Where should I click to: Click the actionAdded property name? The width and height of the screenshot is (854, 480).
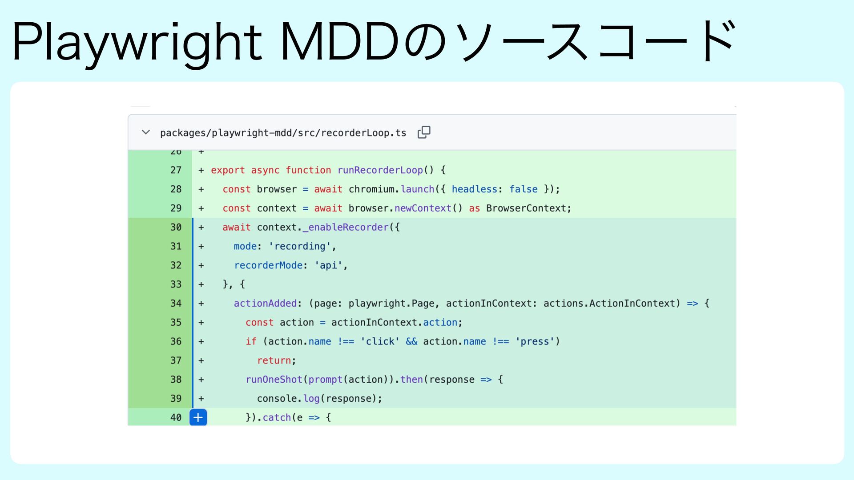click(265, 303)
